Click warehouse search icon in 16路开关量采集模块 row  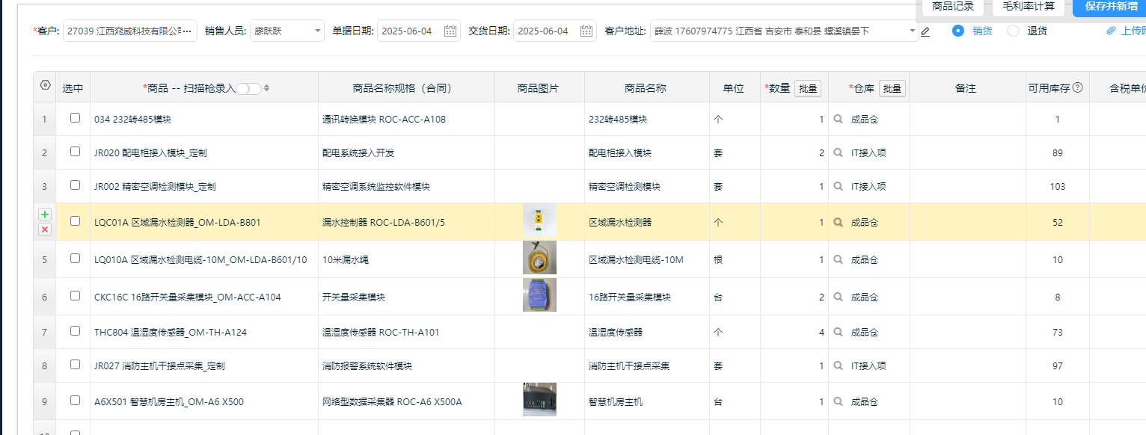click(x=839, y=297)
